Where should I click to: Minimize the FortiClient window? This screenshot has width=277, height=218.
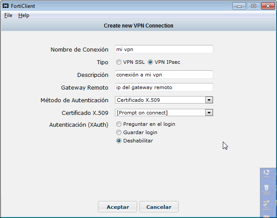point(239,6)
